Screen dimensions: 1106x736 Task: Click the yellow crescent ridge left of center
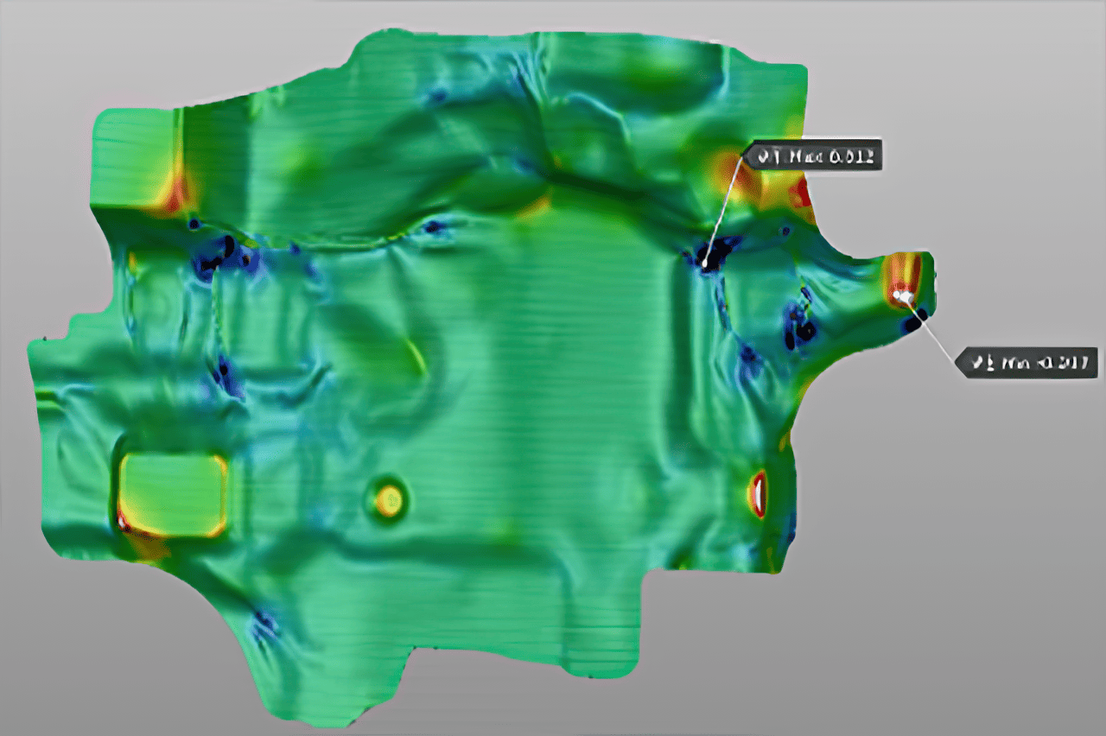[x=415, y=356]
